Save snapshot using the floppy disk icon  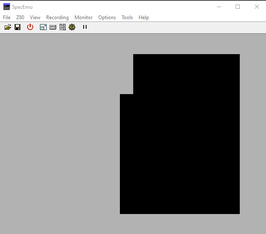tap(17, 27)
